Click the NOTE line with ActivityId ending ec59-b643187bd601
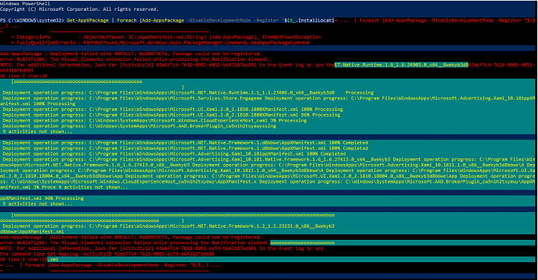This screenshot has width=538, height=280. click(161, 248)
